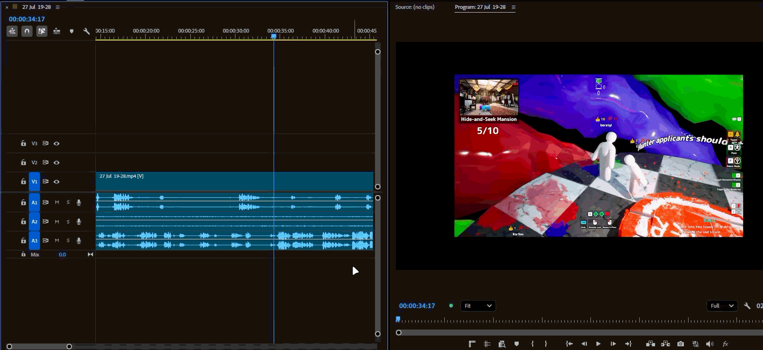Click the speaker icon in Program Monitor
Image resolution: width=763 pixels, height=350 pixels.
[709, 344]
